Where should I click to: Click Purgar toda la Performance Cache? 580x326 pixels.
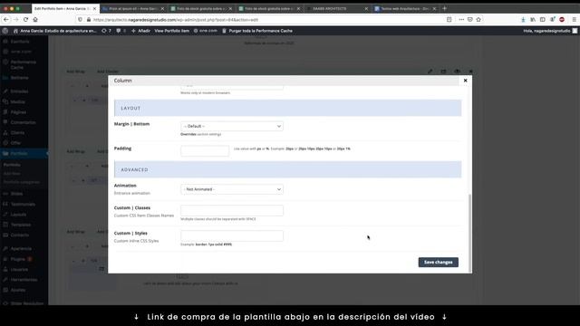(x=257, y=31)
